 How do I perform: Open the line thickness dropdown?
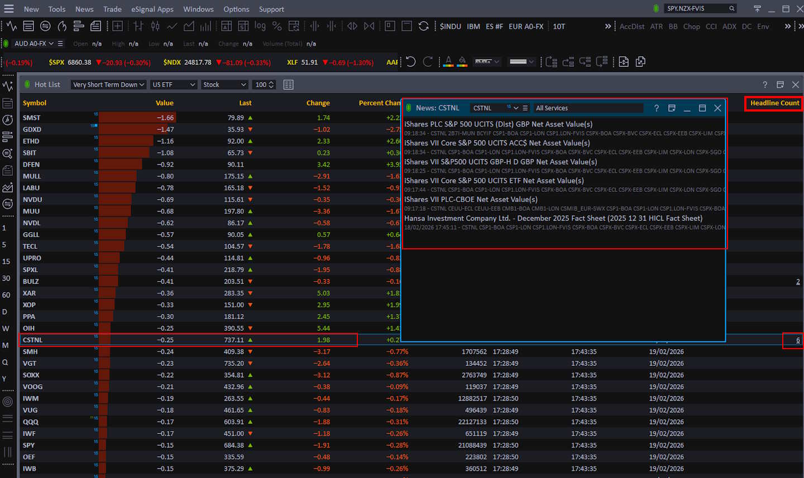pos(522,62)
